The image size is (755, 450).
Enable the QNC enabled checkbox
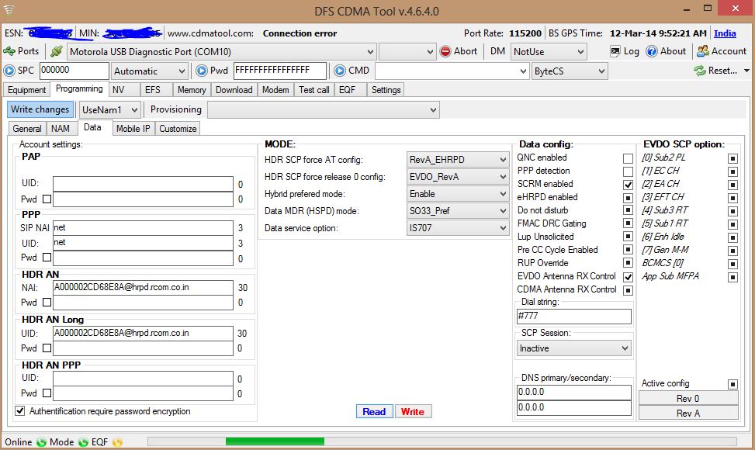pos(628,158)
